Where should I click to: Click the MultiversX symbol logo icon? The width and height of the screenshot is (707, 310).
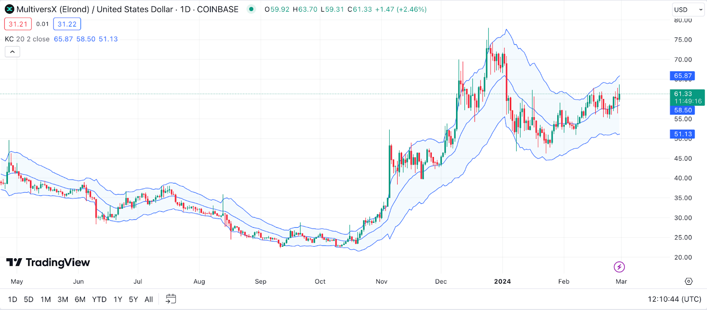coord(9,9)
